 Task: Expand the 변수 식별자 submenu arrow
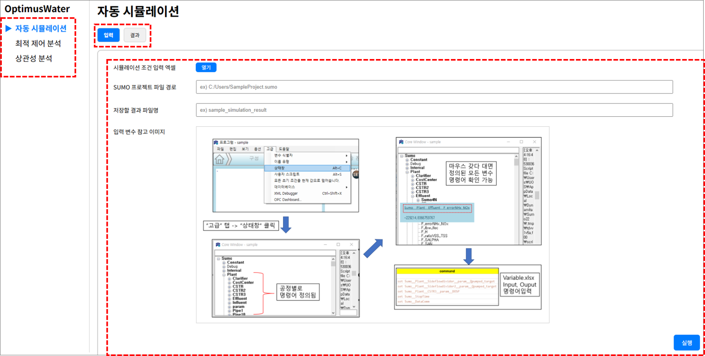(346, 155)
